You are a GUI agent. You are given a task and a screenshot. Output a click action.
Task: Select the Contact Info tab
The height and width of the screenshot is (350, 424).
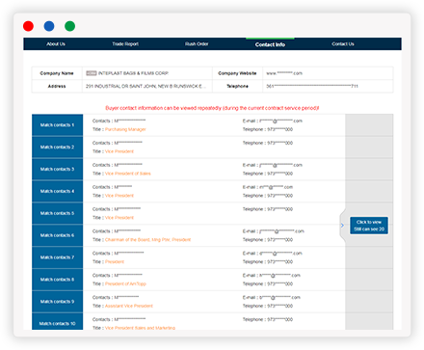[x=270, y=44]
